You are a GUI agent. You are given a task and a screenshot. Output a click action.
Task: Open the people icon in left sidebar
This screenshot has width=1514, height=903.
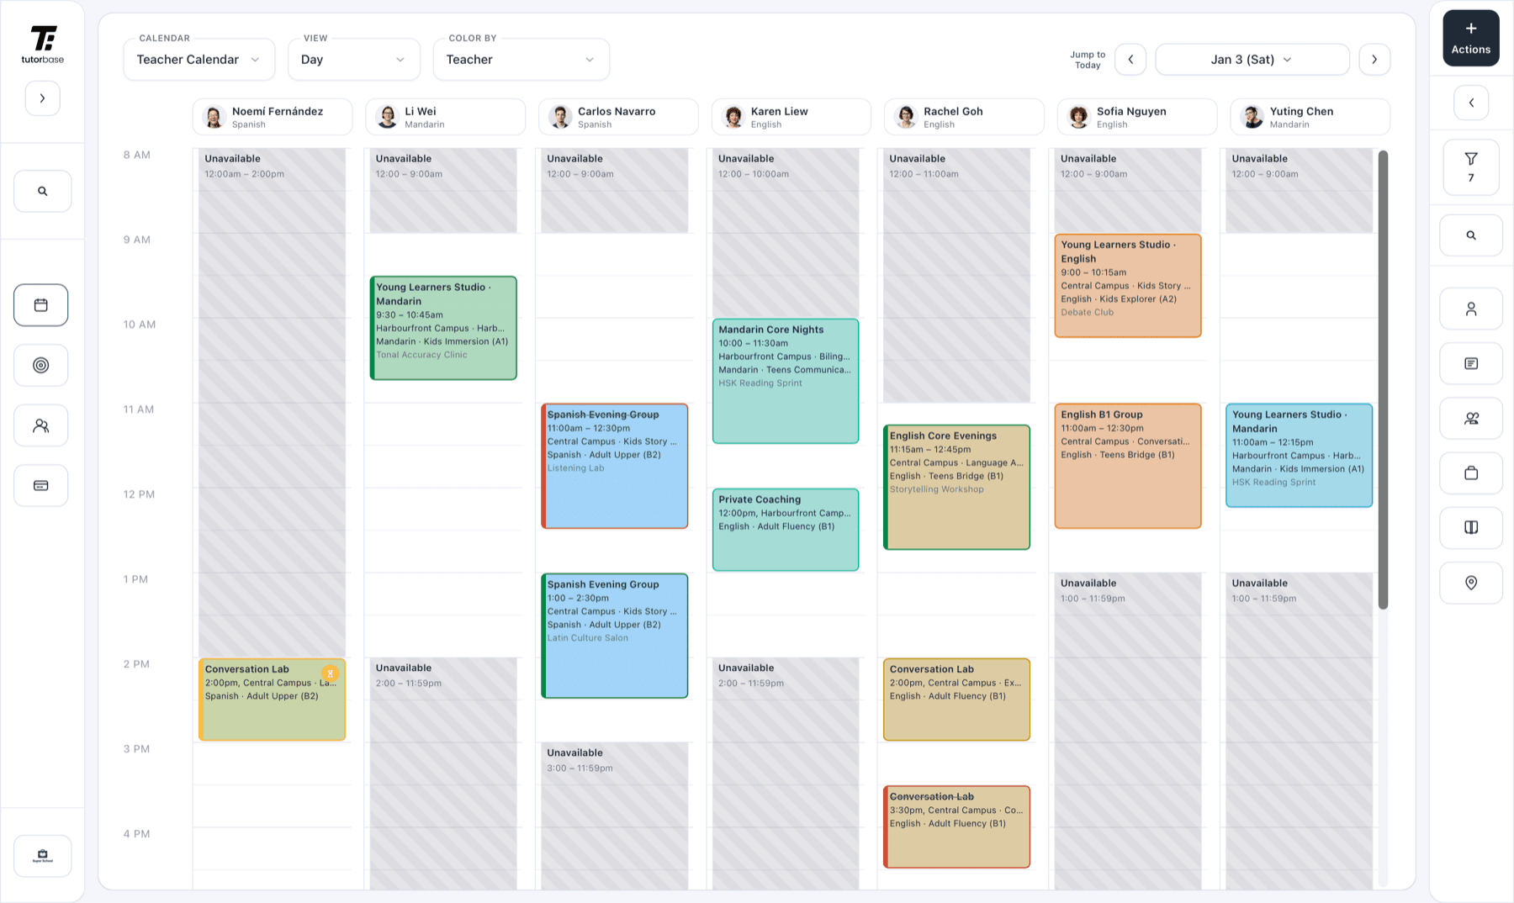[x=40, y=425]
